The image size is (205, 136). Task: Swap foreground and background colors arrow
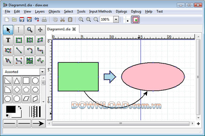click(x=20, y=108)
